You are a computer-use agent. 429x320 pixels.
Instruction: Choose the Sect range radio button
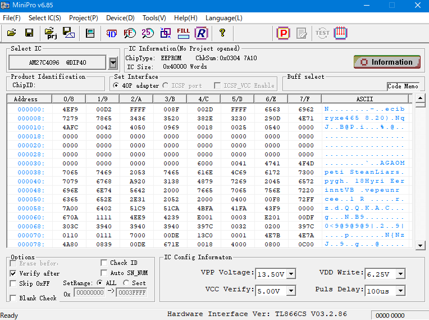[126, 283]
